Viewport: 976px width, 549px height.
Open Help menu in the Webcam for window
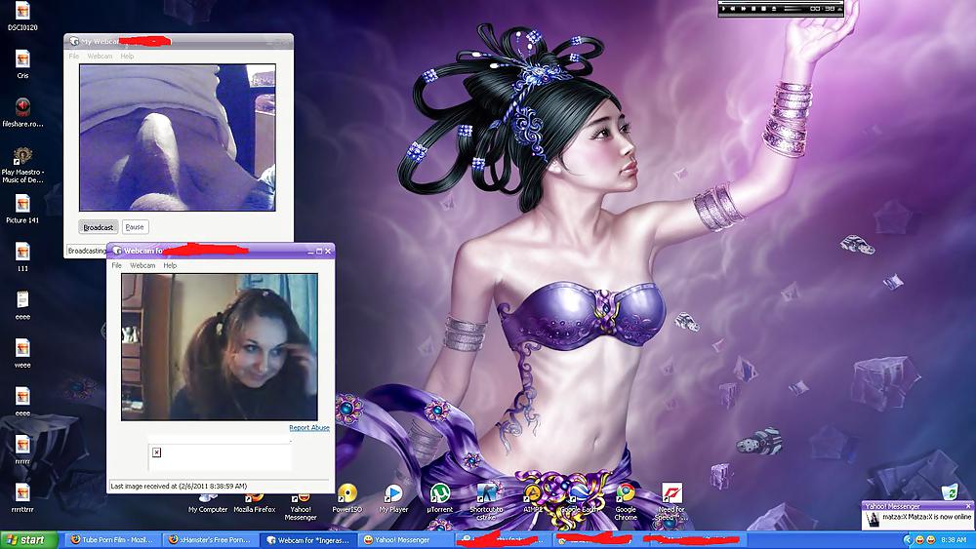tap(170, 265)
